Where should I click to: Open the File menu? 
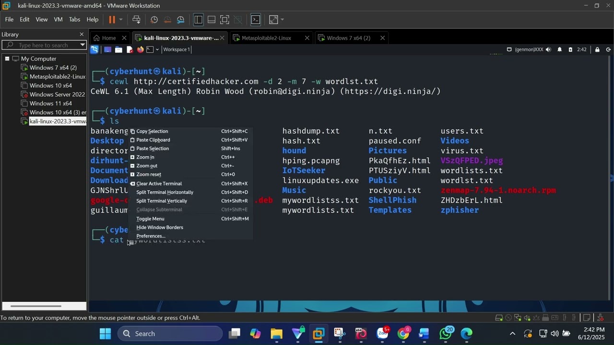(9, 20)
